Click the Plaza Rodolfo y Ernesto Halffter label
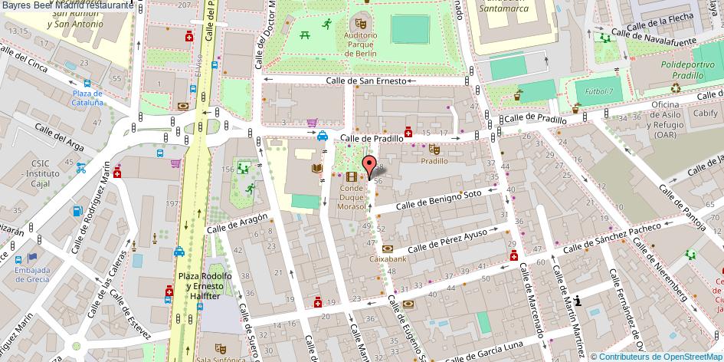724x362 pixels. click(x=205, y=286)
